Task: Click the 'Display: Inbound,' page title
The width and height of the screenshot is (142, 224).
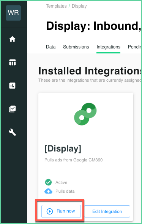Action: pos(93,26)
